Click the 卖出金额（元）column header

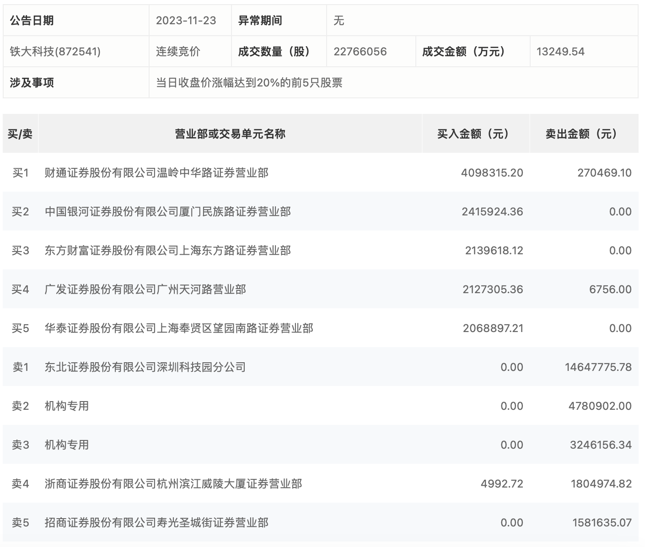pos(584,134)
